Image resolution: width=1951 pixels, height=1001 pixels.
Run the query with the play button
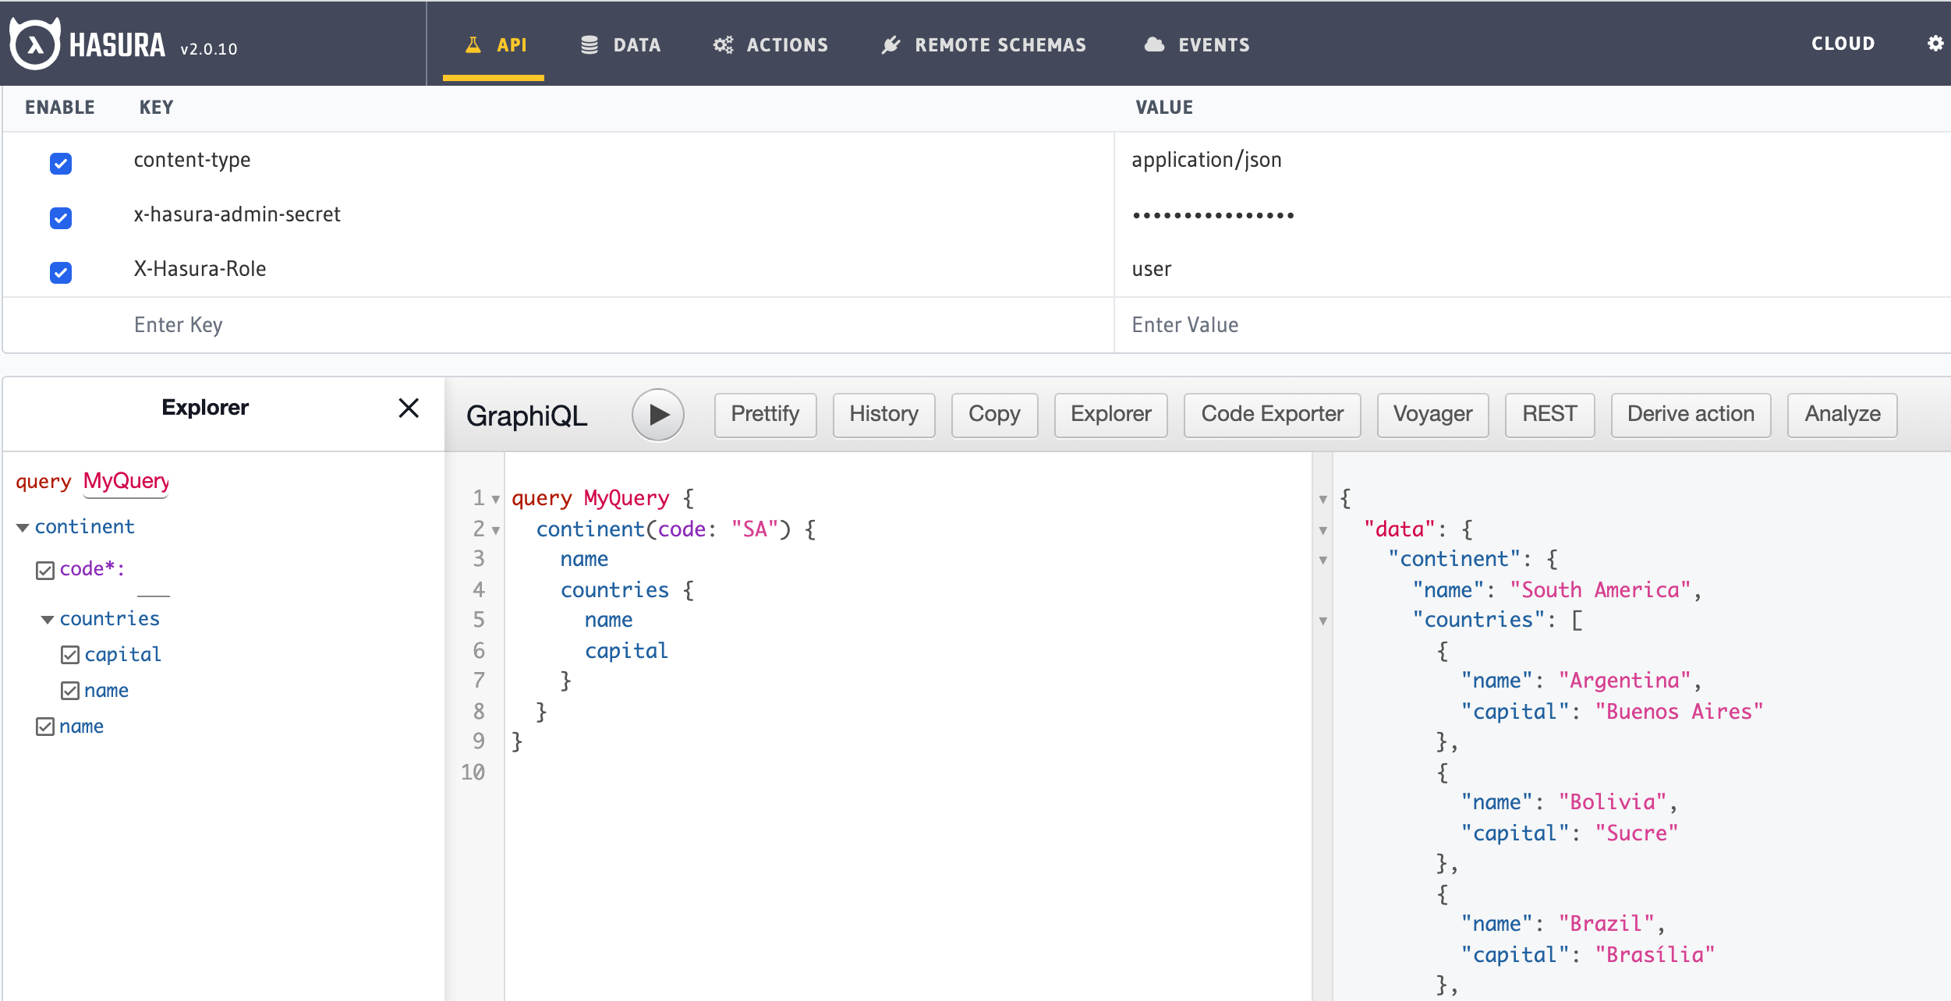tap(657, 415)
